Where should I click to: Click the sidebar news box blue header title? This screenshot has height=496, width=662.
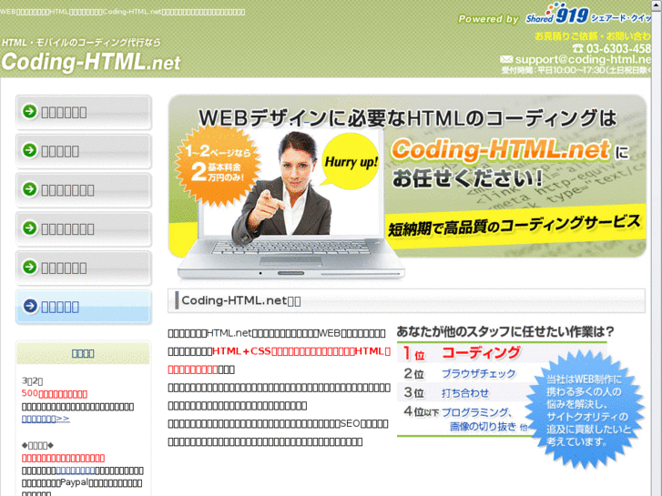coord(83,353)
